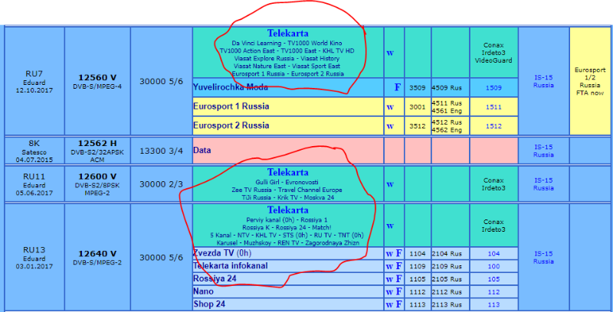Open the Shop 24 channel entry
613x312 pixels.
coord(209,304)
